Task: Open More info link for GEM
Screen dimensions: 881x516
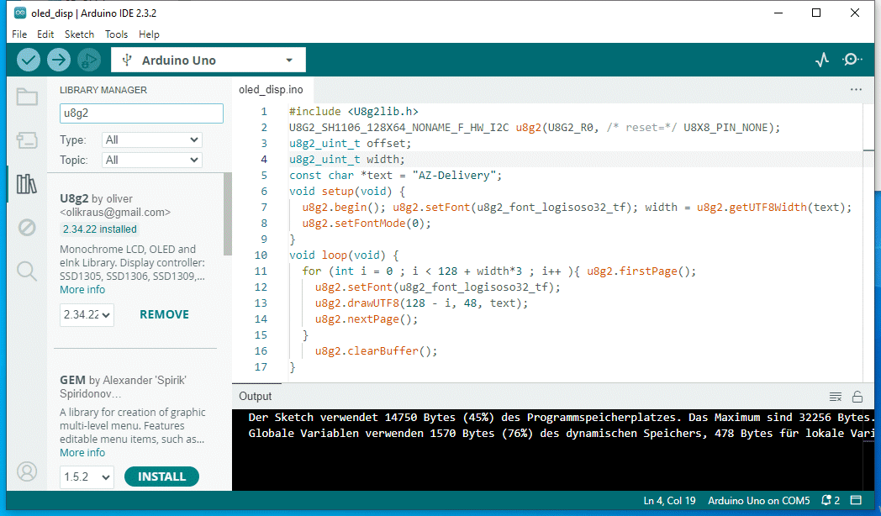Action: [82, 453]
